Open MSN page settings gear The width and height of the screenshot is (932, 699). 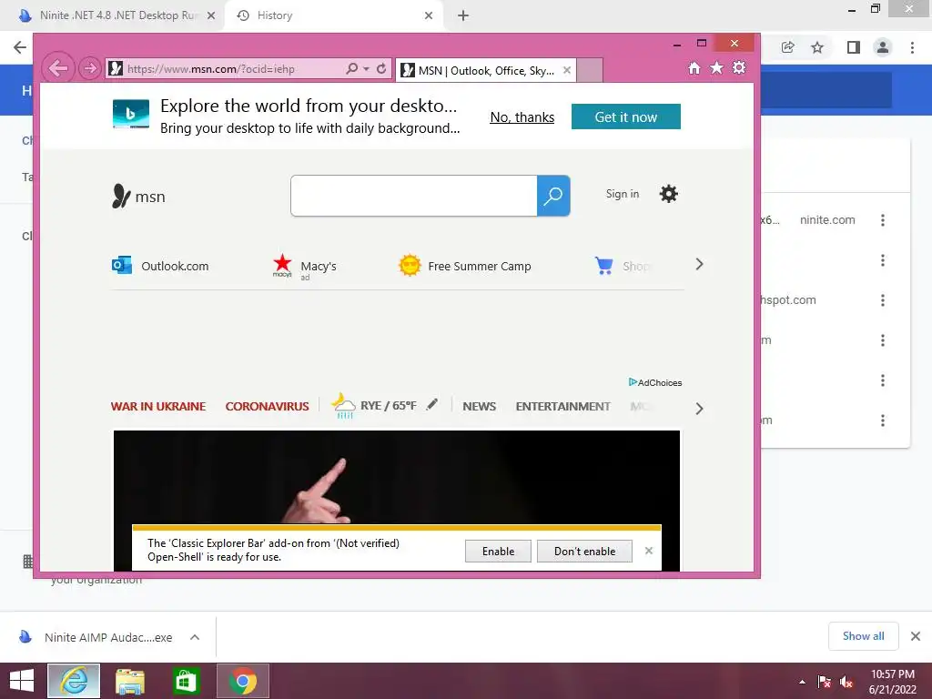point(669,194)
